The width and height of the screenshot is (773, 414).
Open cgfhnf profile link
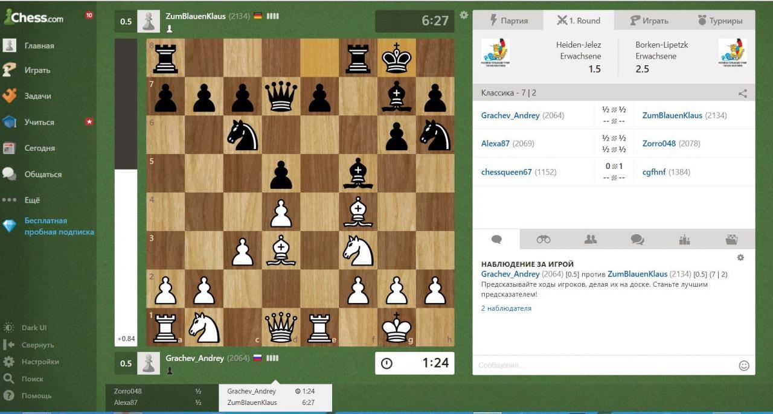[x=654, y=172]
